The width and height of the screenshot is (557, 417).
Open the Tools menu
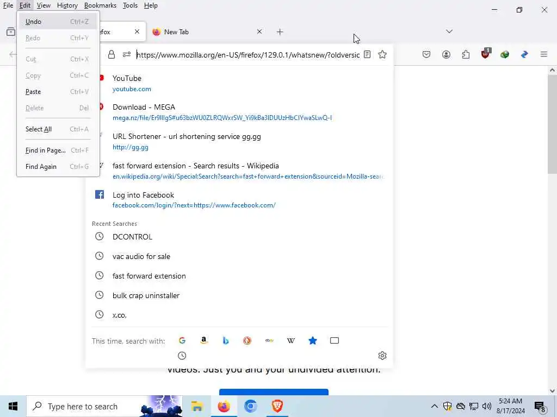(x=130, y=5)
